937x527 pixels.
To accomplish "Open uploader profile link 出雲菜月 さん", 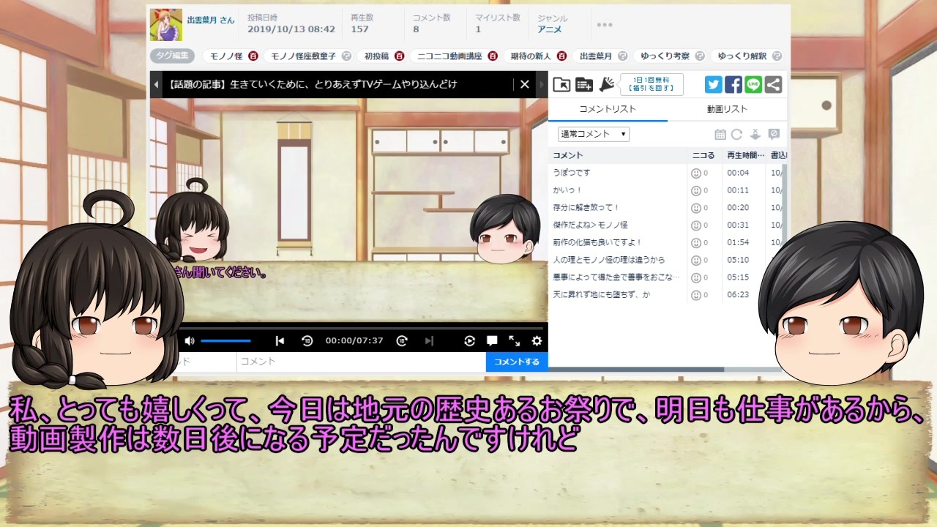I will (211, 20).
